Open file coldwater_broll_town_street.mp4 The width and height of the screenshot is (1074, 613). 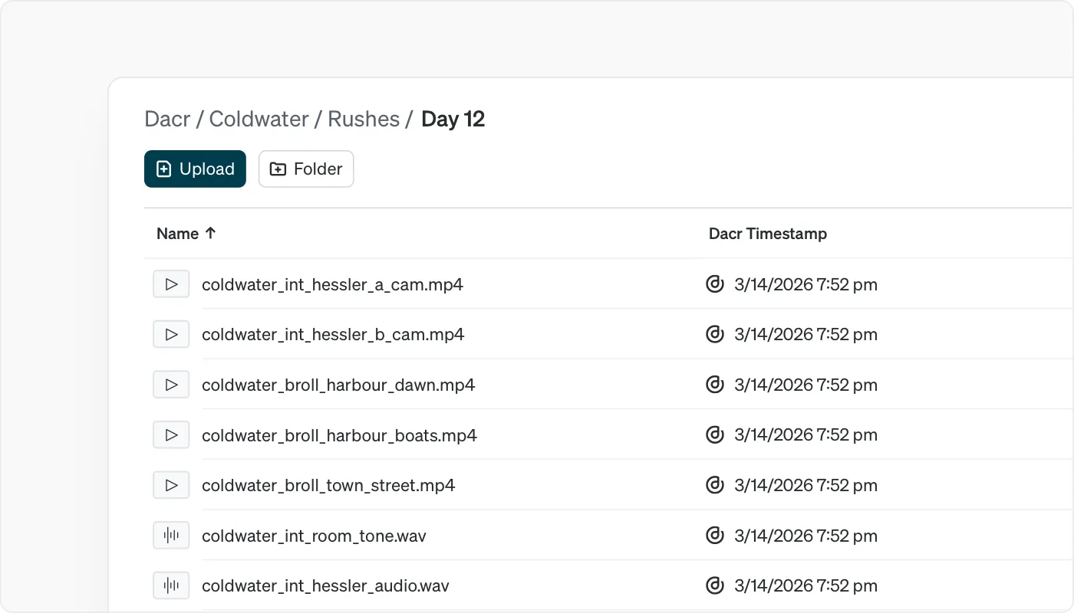(328, 486)
